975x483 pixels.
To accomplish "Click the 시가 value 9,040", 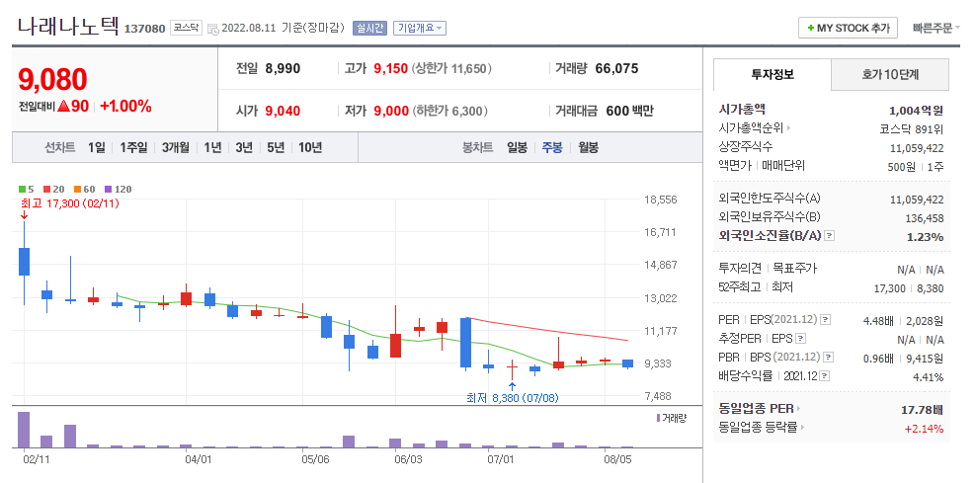I will point(283,112).
